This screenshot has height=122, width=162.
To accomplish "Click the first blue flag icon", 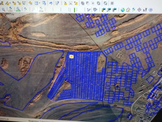I will click(x=103, y=10).
